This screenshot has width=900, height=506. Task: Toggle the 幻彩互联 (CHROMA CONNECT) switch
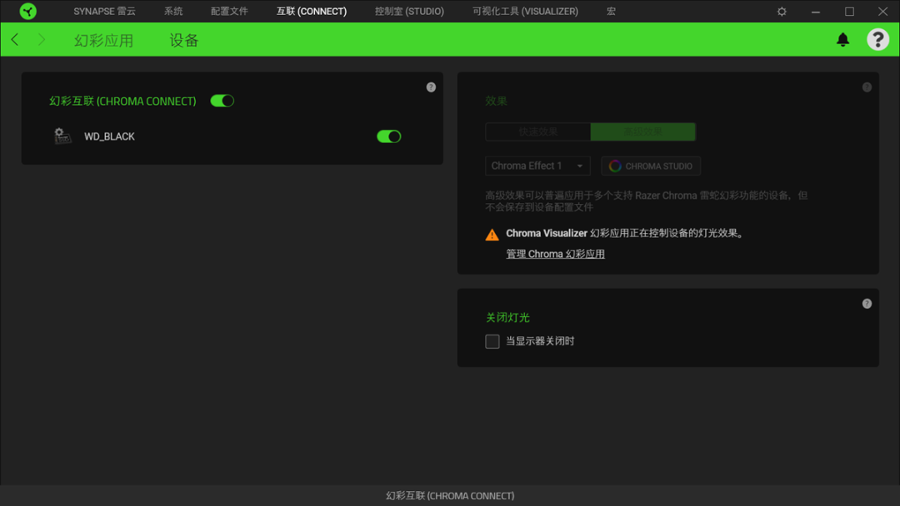(222, 101)
